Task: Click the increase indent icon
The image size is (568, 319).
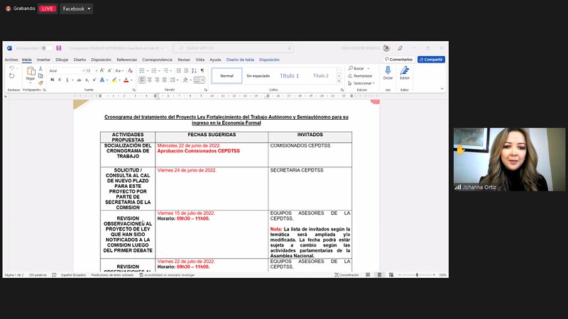Action: 186,70
